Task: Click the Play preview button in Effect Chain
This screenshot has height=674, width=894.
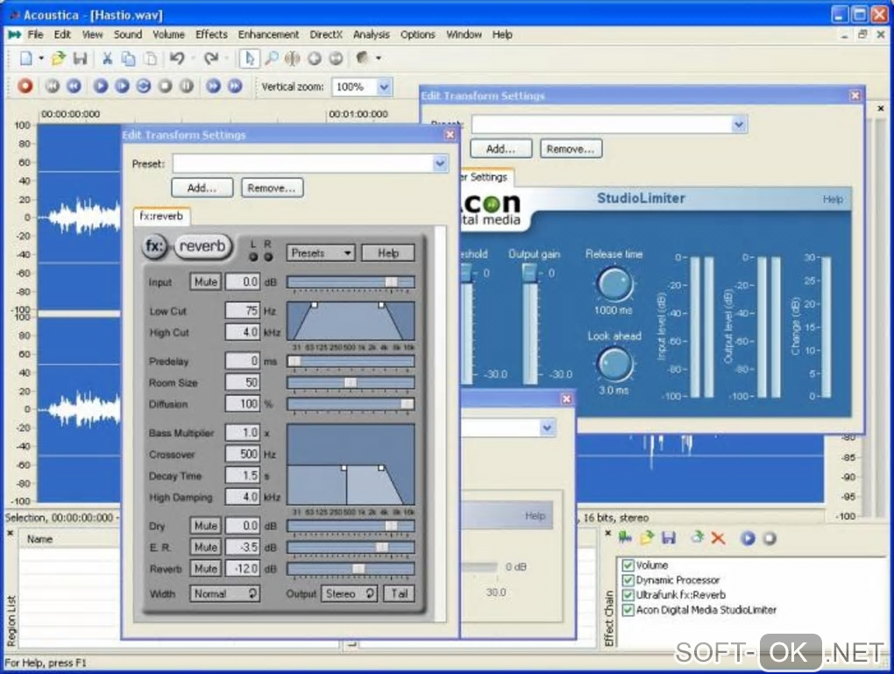Action: point(748,538)
